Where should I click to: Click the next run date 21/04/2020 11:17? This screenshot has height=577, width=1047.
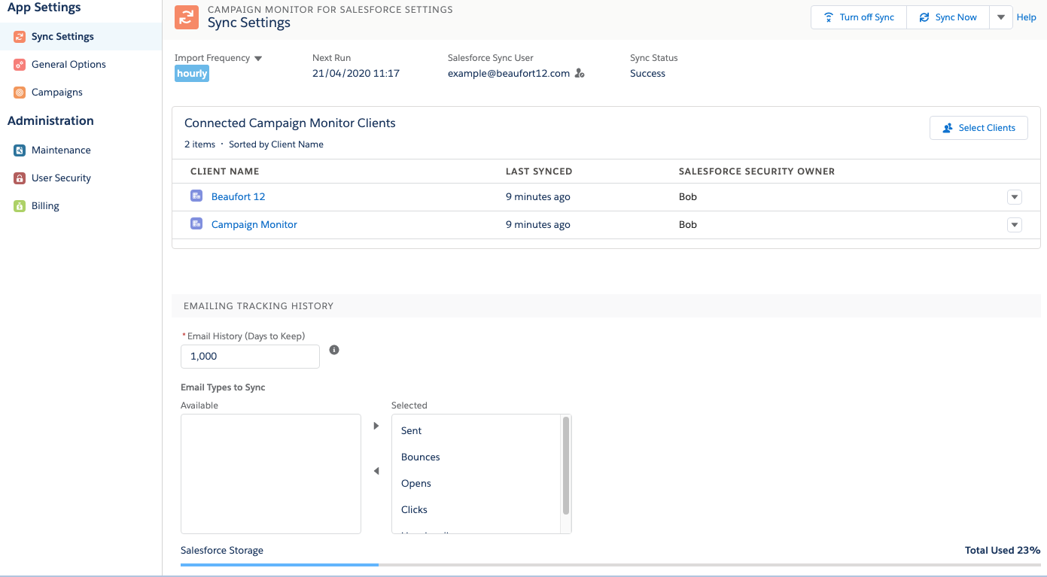(x=356, y=74)
